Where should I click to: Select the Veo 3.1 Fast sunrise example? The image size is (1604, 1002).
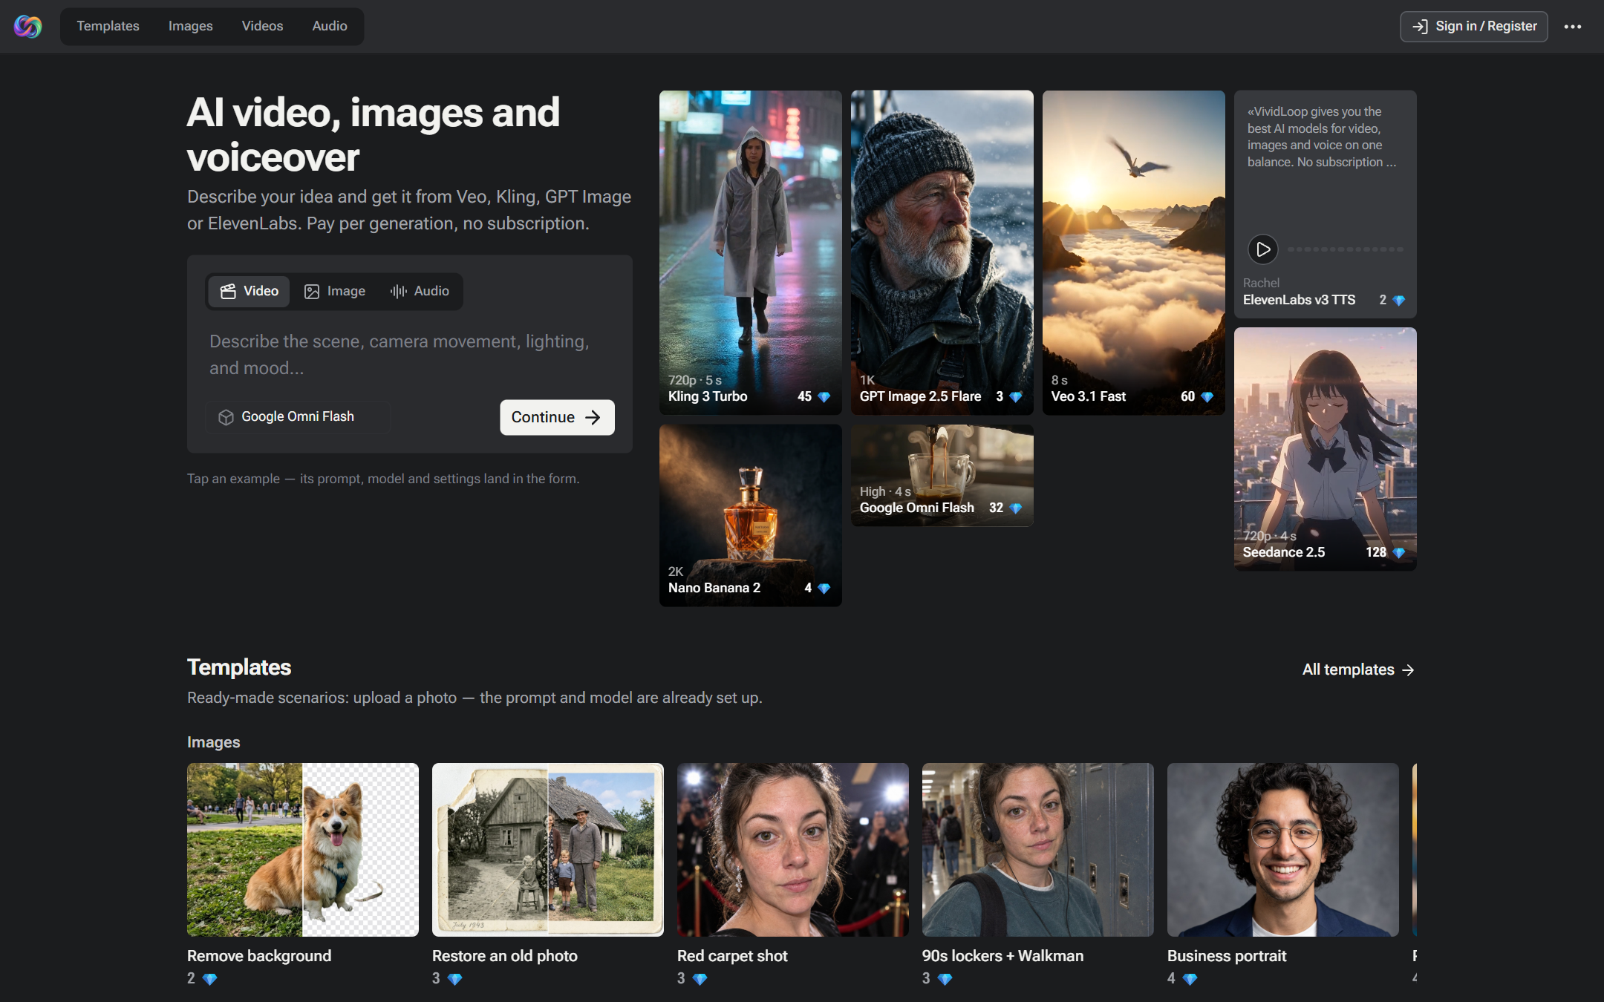coord(1133,252)
